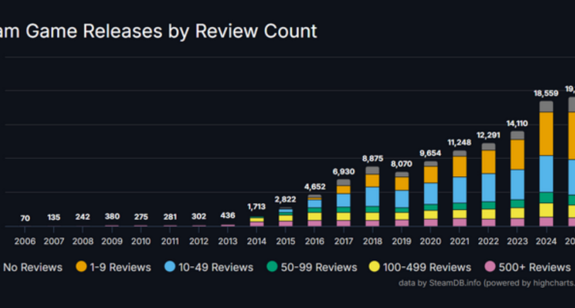
Task: Click the gray top segment of the 2018 bar
Action: [x=372, y=170]
